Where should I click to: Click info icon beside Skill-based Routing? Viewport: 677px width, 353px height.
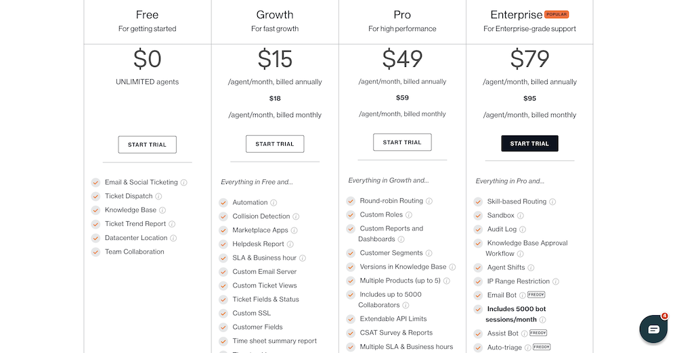point(552,202)
